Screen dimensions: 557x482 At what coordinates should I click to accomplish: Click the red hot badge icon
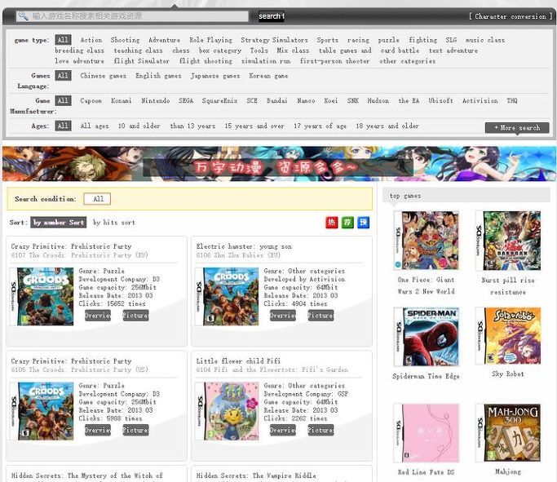pos(331,223)
